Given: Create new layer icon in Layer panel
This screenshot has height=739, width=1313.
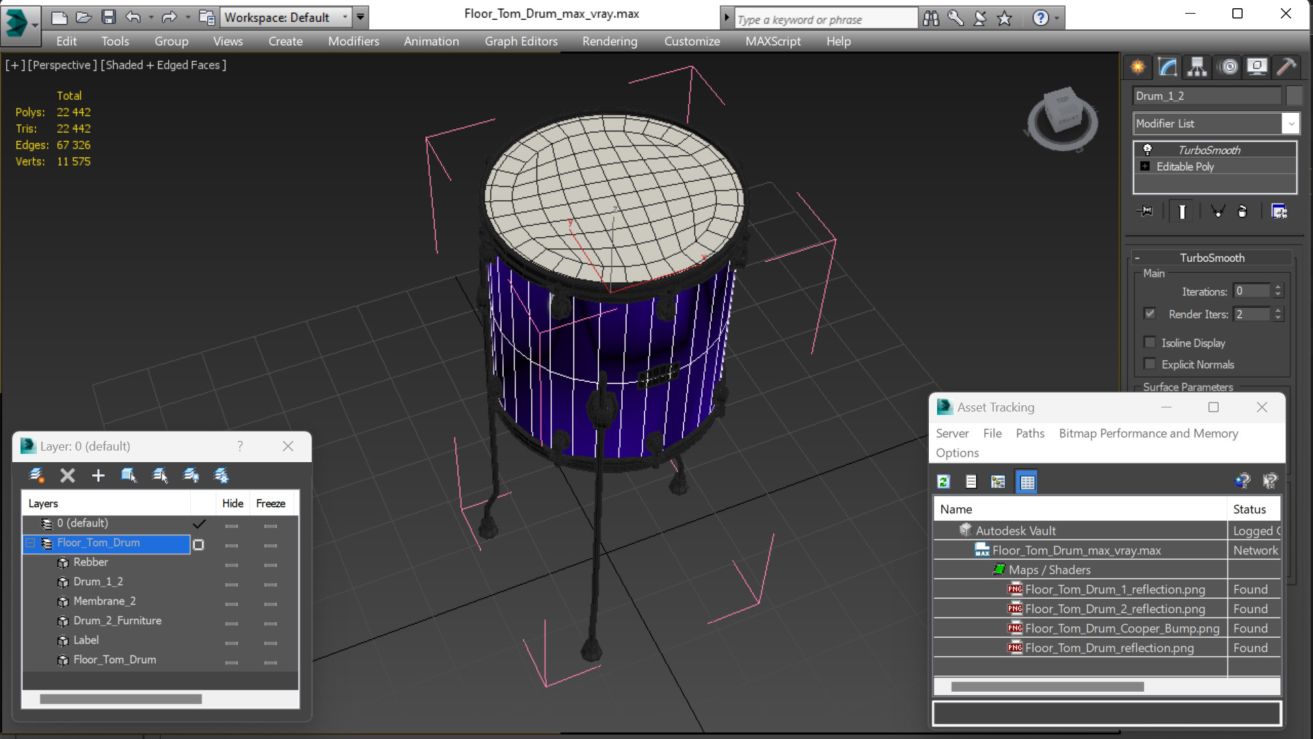Looking at the screenshot, I should pyautogui.click(x=36, y=475).
